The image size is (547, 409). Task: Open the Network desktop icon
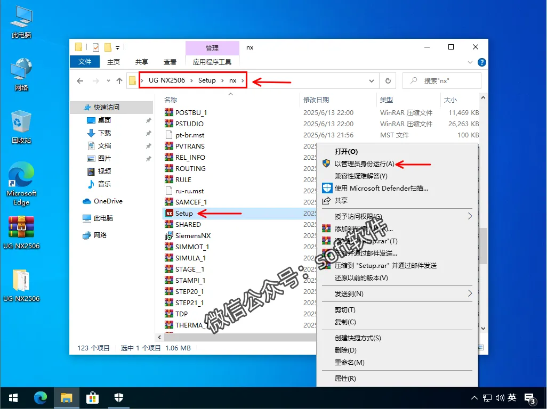pyautogui.click(x=21, y=75)
